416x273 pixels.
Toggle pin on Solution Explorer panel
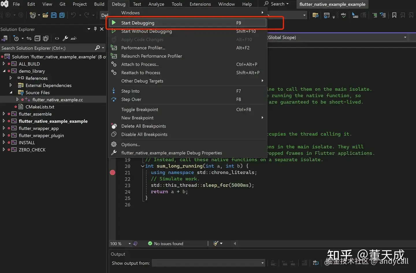[95, 29]
